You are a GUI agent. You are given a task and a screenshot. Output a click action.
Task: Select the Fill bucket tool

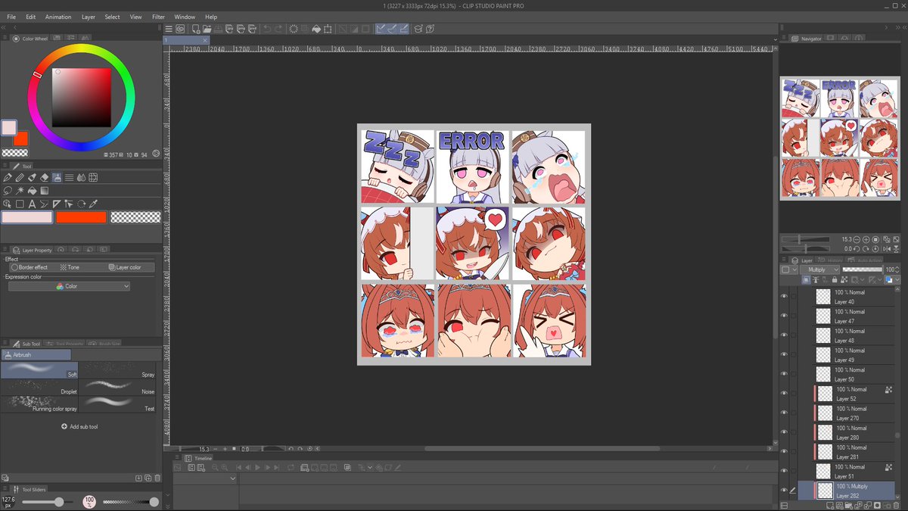tap(33, 191)
